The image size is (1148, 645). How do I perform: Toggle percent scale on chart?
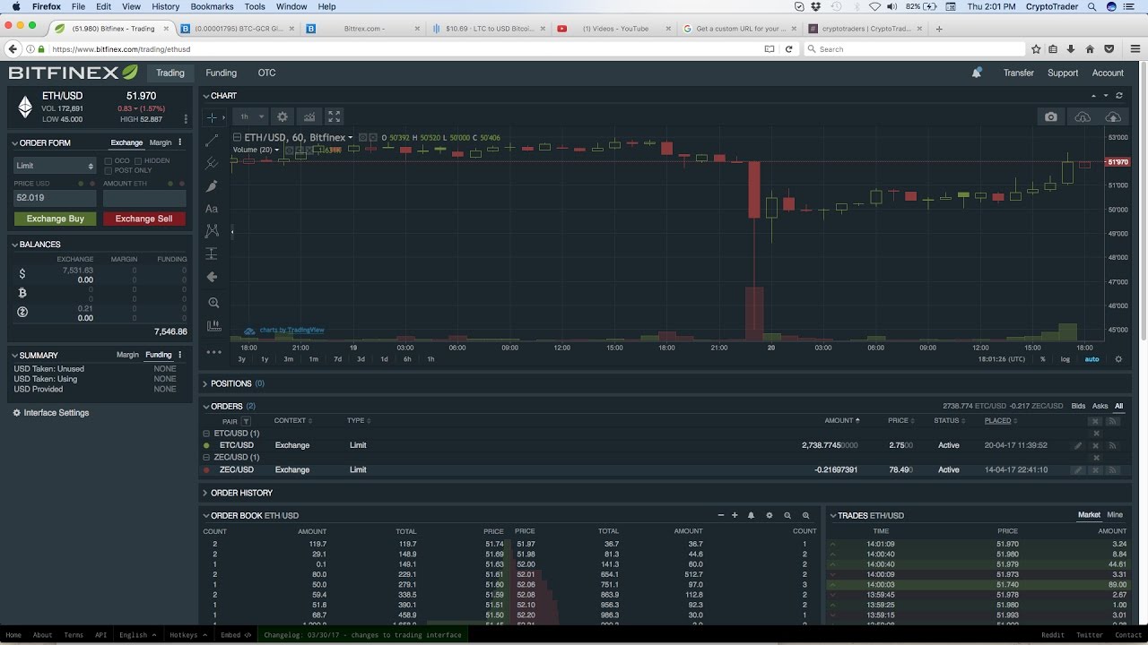pos(1042,359)
